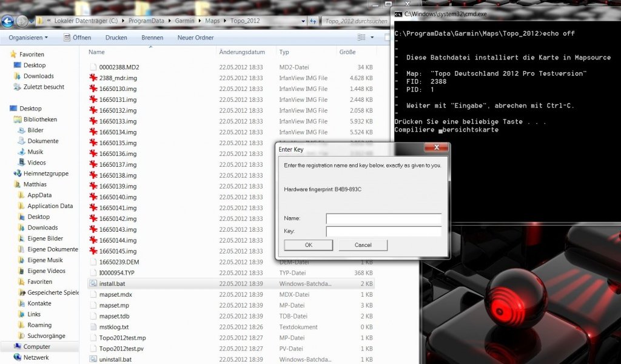This screenshot has width=621, height=364.
Task: Click the uninstall.bat batch file icon
Action: click(93, 359)
